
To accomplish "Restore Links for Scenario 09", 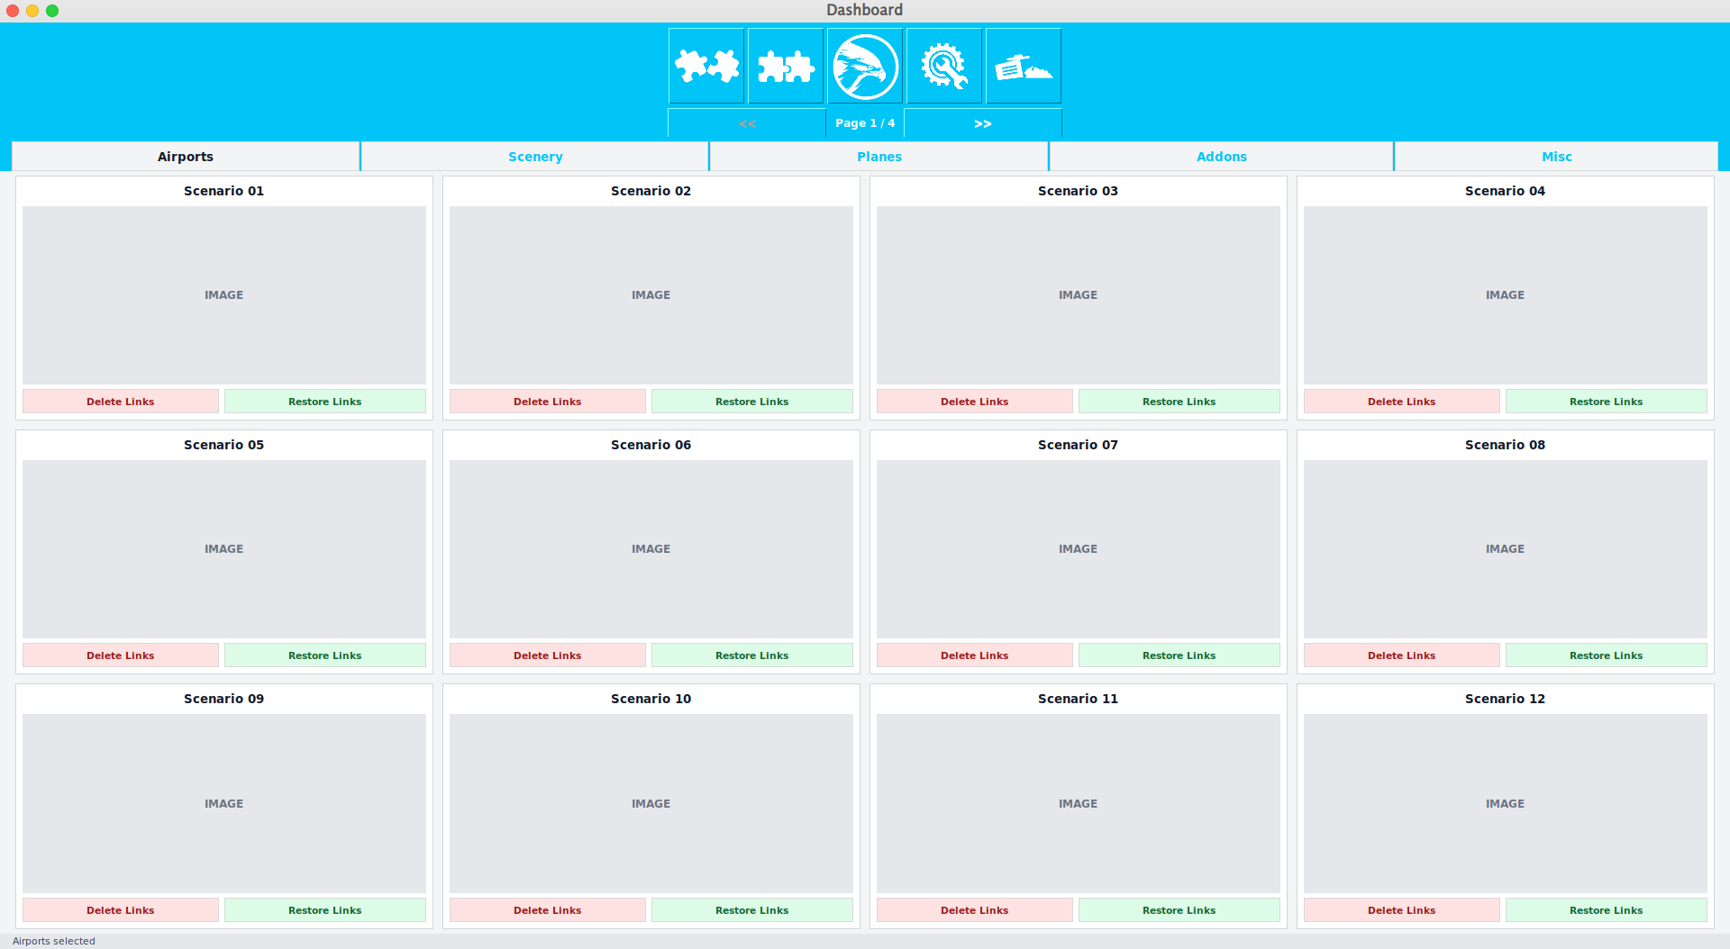I will (x=325, y=910).
